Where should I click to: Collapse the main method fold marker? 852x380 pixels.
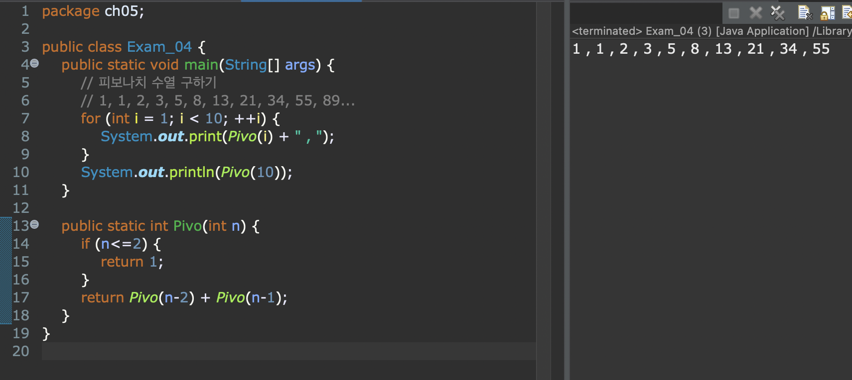point(34,63)
